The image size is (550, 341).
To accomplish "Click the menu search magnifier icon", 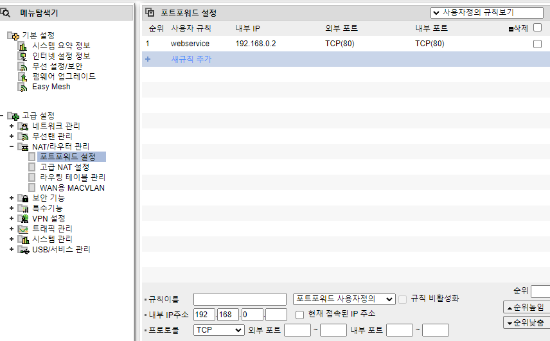I will click(x=5, y=13).
